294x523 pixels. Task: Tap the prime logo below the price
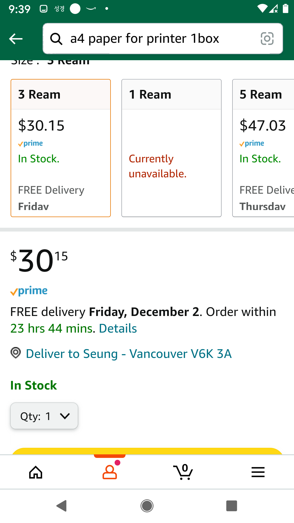tap(29, 291)
